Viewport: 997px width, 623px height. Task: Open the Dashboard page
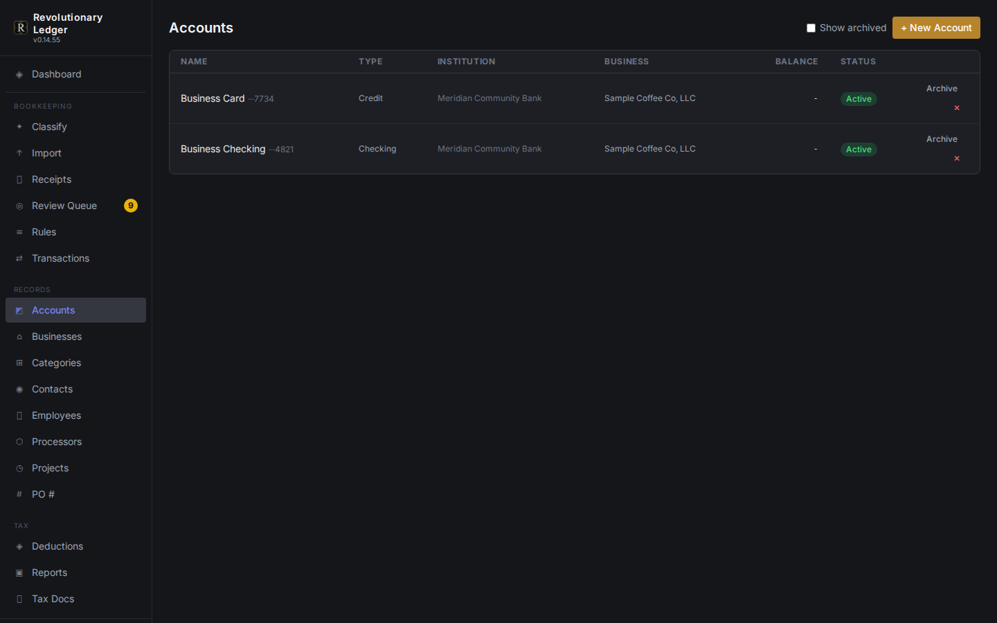75,75
